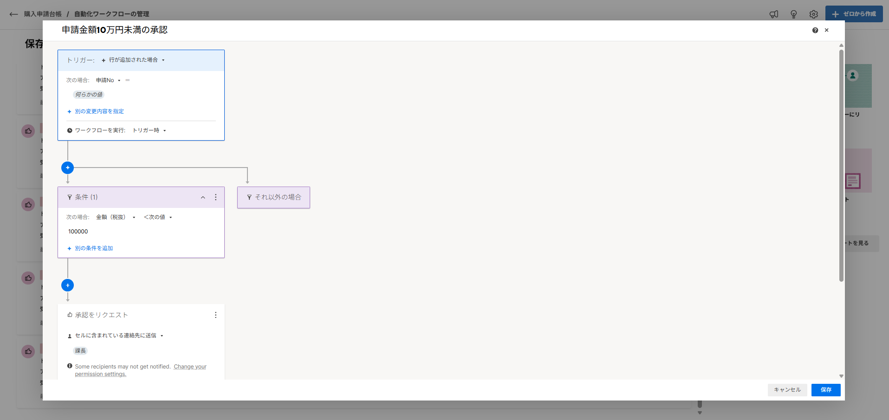
Task: Open the settings gear icon
Action: tap(814, 14)
